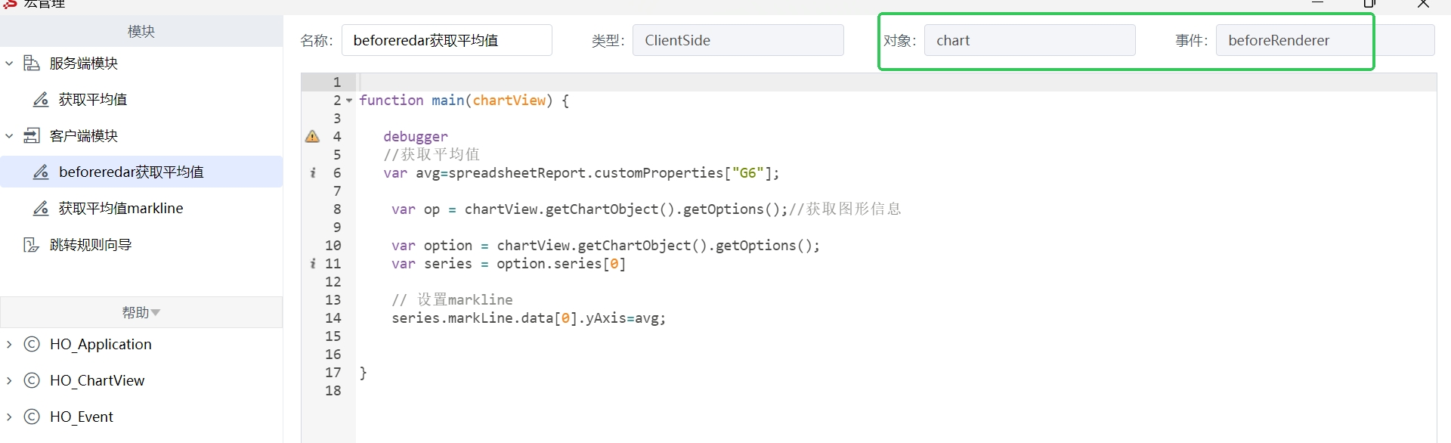Expand the HO_Event help node

pyautogui.click(x=9, y=417)
